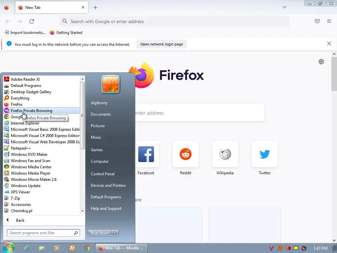Open Firefox Private Browsing entry

pos(41,111)
